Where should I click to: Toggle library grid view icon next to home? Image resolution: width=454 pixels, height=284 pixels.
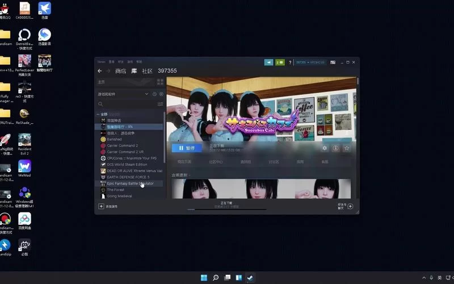[160, 82]
